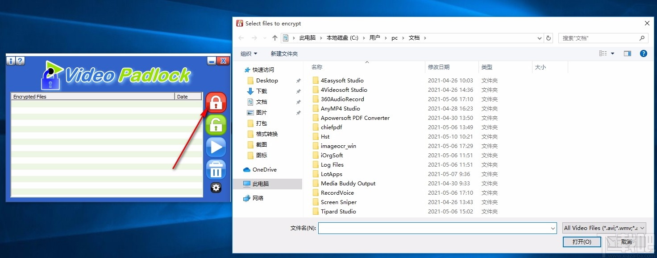Select the red padlock encrypt icon

tap(216, 102)
